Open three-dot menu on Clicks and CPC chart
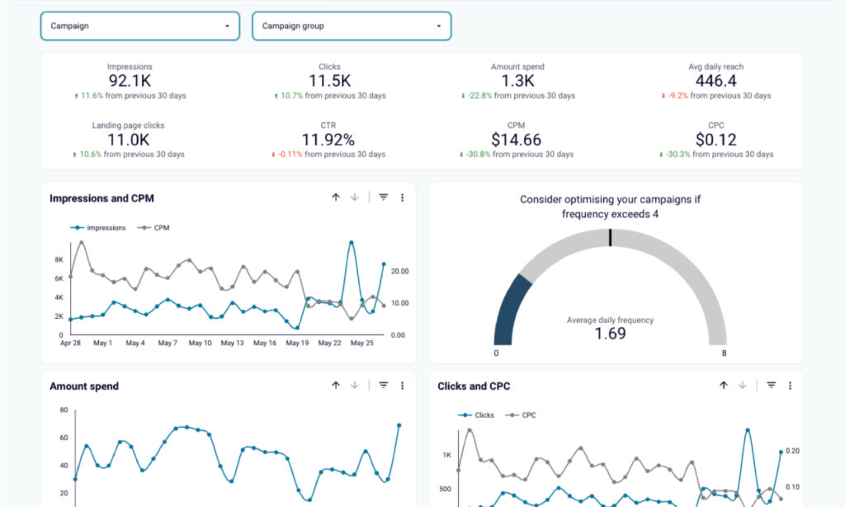845x507 pixels. [790, 385]
